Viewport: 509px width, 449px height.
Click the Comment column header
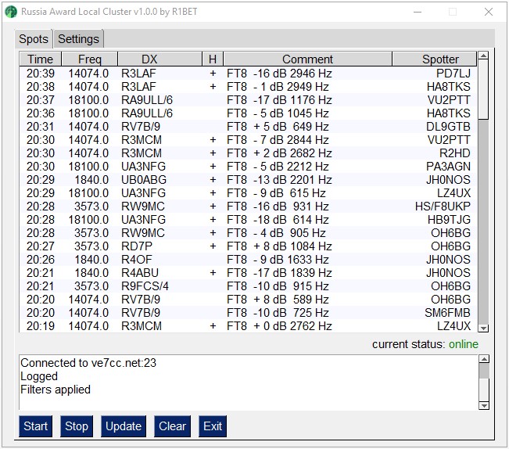click(307, 59)
